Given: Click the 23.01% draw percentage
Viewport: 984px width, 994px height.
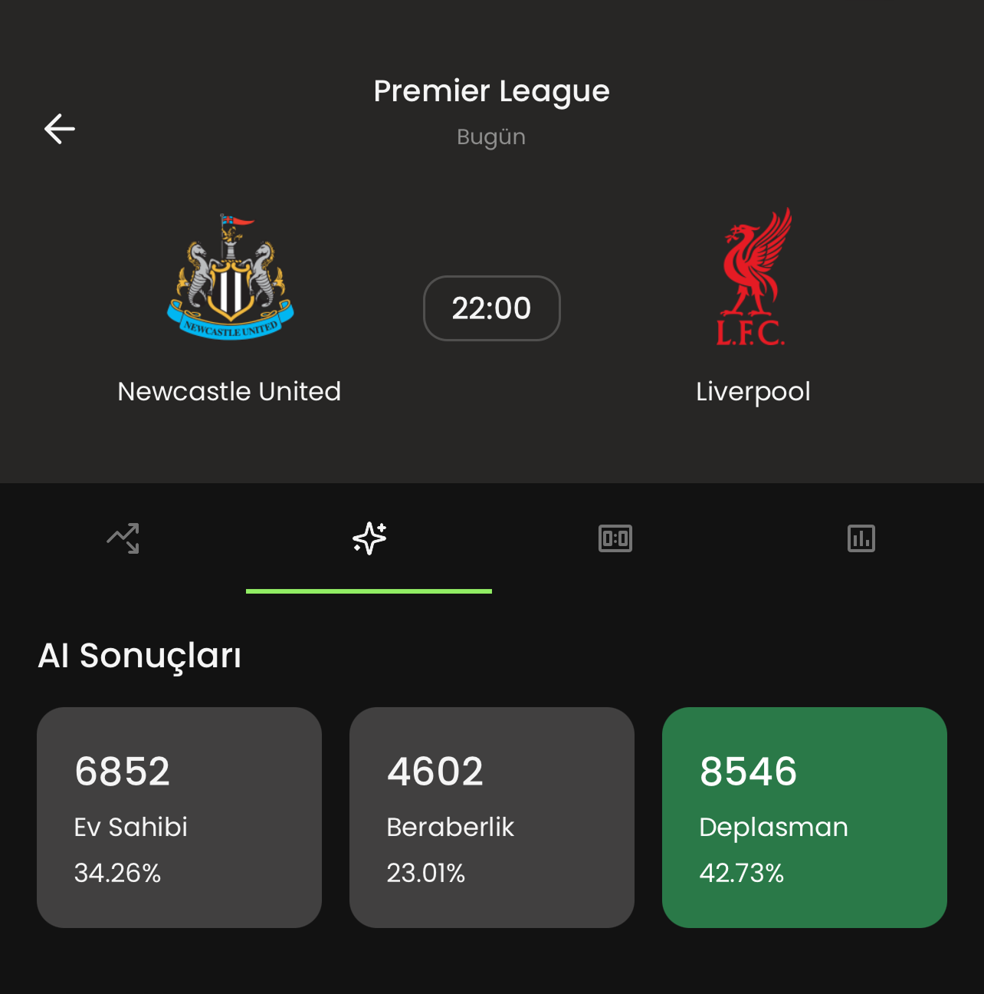Looking at the screenshot, I should point(426,873).
